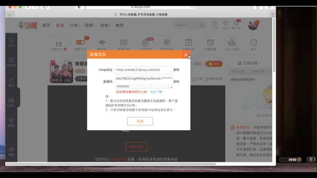The width and height of the screenshot is (317, 178).
Task: Expand the 分类 dropdown menu
Action: click(x=74, y=25)
